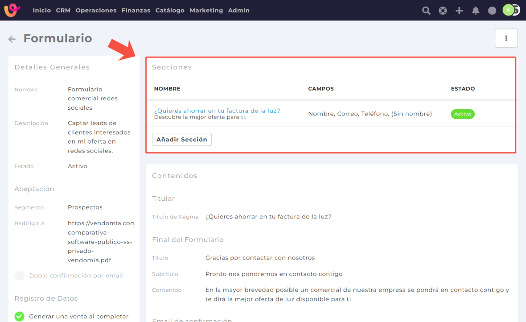Go back with the left arrow
Image resolution: width=526 pixels, height=322 pixels.
(x=12, y=39)
